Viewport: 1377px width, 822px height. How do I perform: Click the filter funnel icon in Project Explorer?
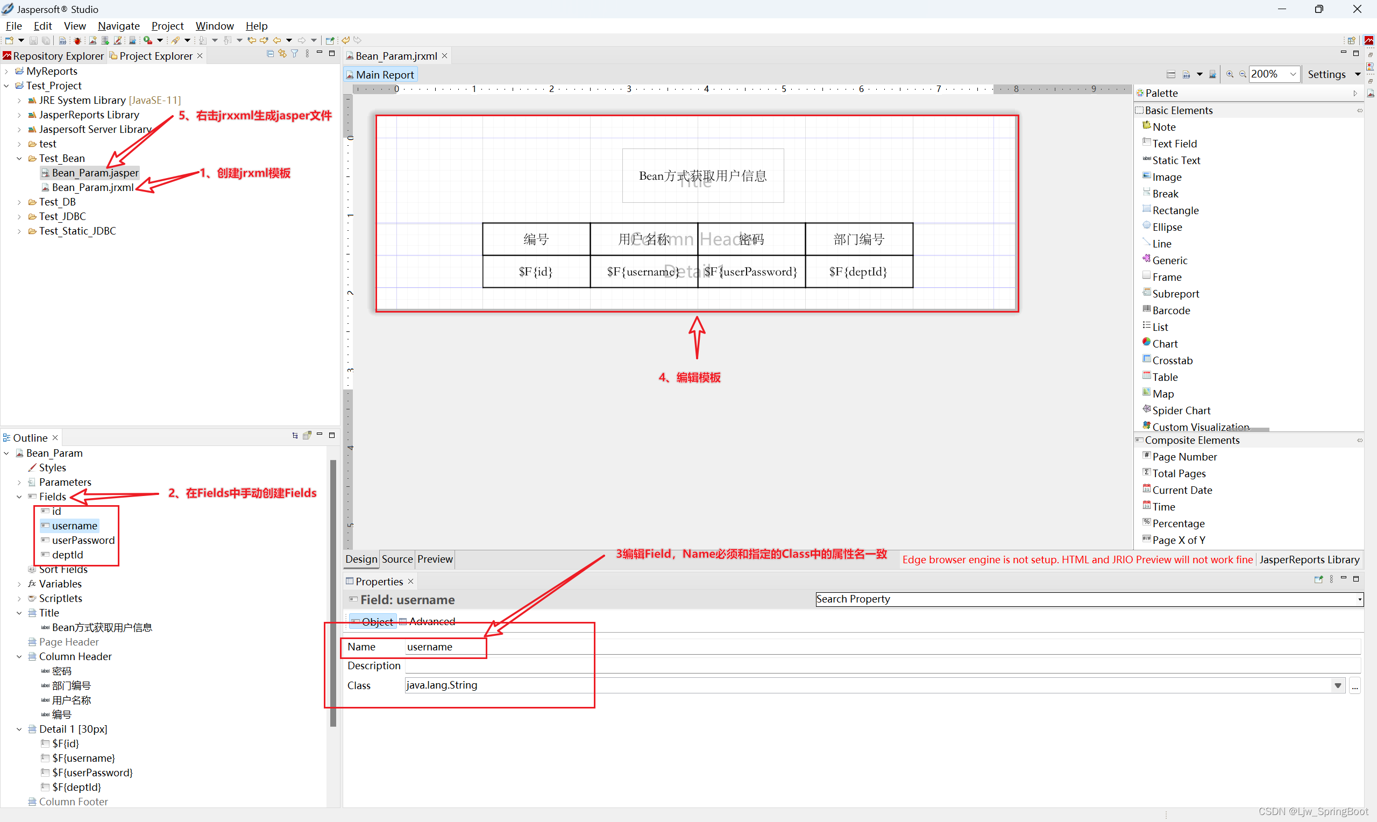point(295,54)
